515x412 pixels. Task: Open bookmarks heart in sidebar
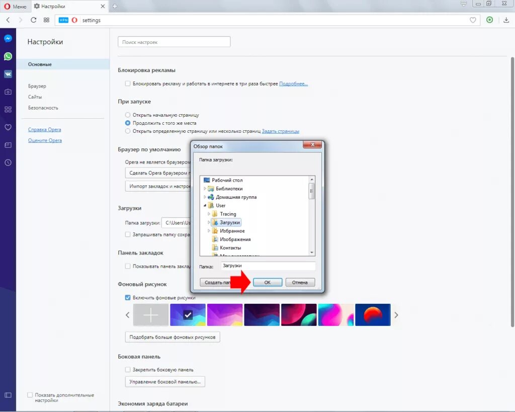(x=8, y=127)
